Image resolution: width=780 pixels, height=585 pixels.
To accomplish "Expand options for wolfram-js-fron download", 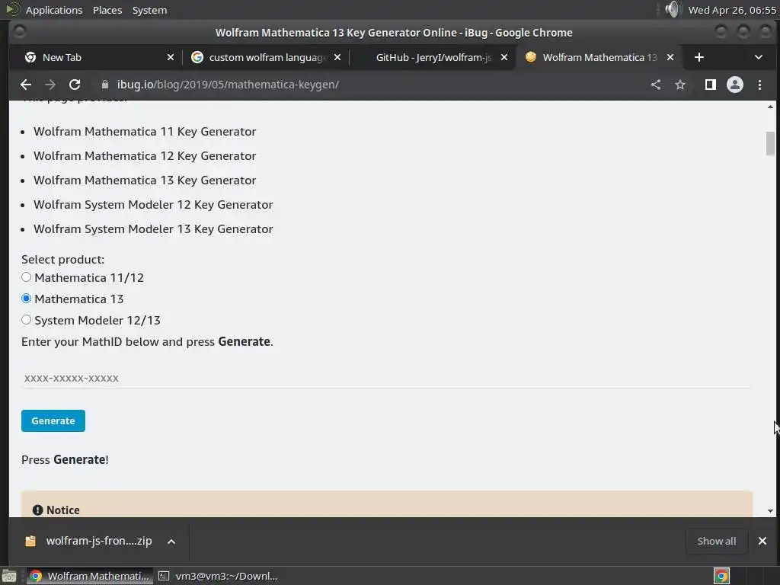I will tap(171, 542).
